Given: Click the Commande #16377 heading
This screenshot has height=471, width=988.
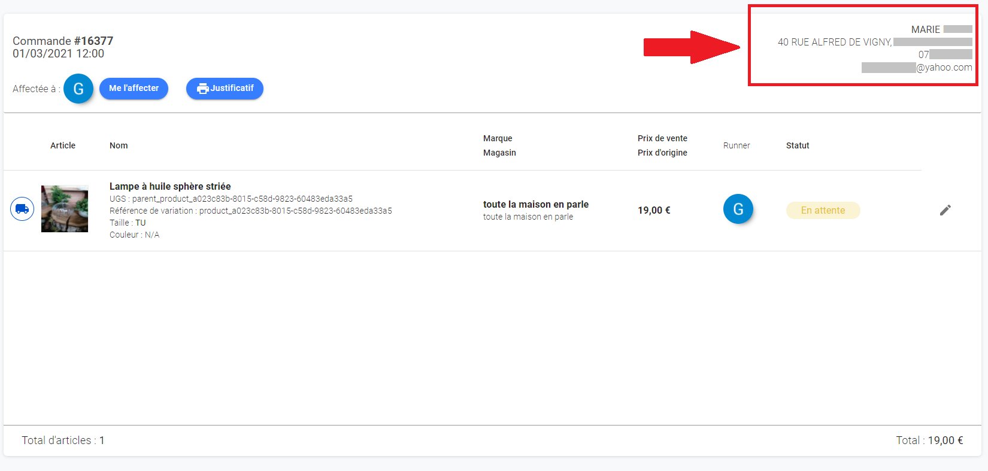Looking at the screenshot, I should (x=63, y=41).
